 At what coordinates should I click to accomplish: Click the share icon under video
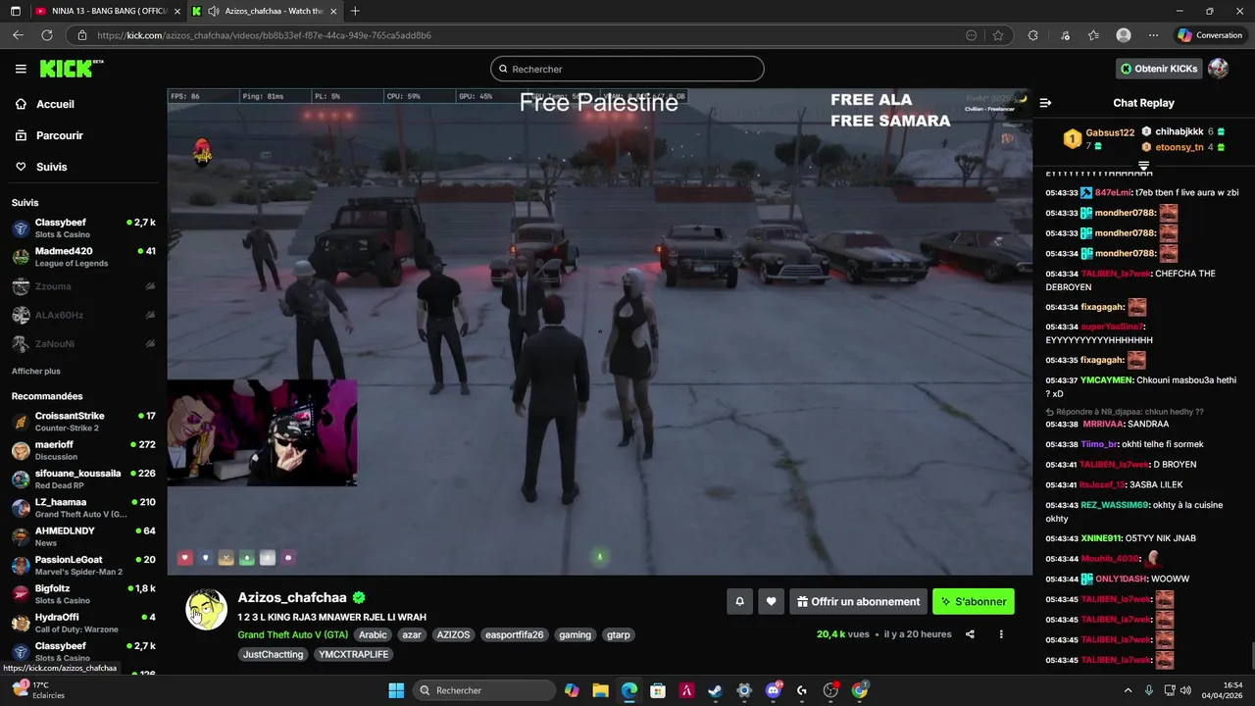[x=970, y=634]
